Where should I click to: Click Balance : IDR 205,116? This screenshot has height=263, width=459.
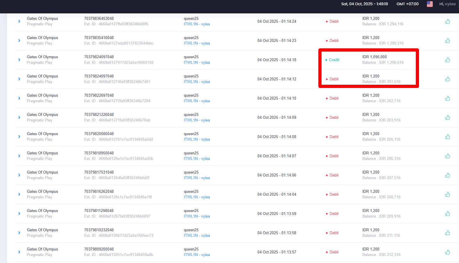pos(381,140)
